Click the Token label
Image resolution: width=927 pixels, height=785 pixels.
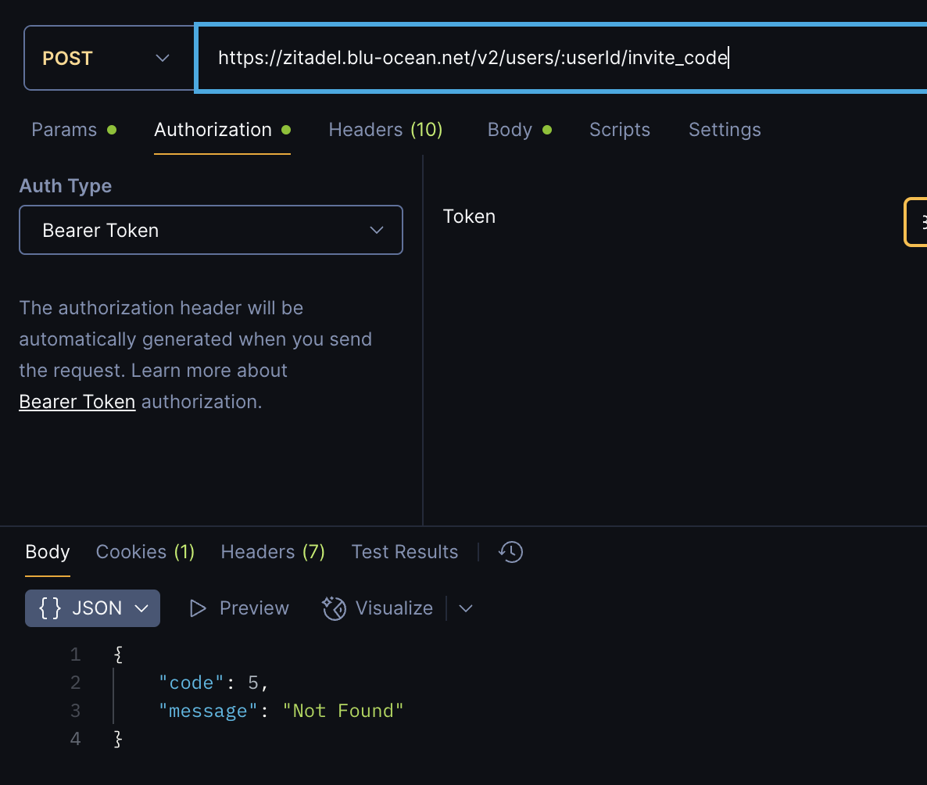click(470, 217)
